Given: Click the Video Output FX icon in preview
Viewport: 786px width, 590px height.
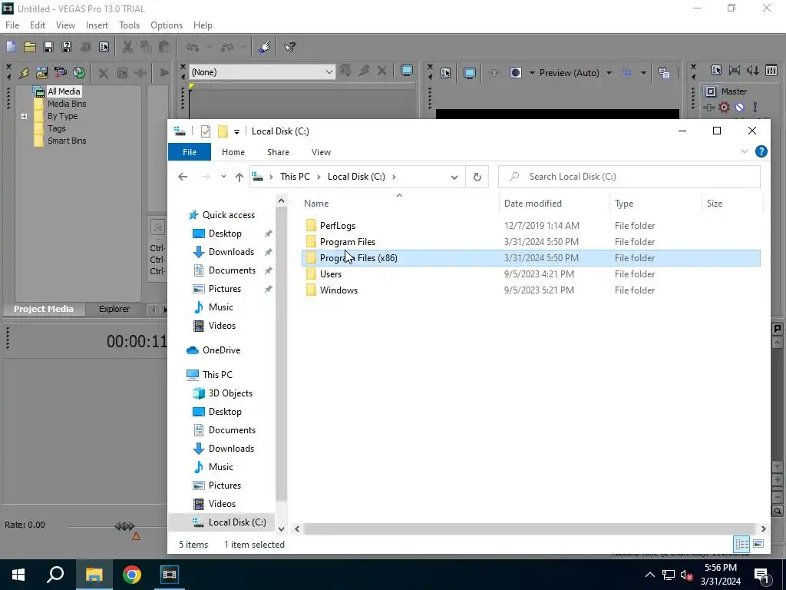Looking at the screenshot, I should coord(494,73).
